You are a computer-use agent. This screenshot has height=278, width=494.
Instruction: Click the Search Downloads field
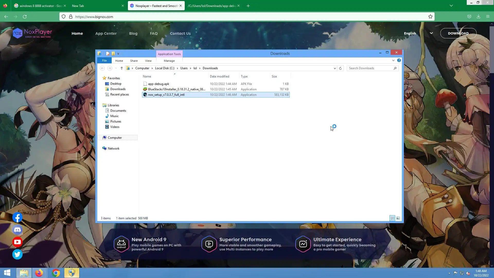click(x=370, y=68)
